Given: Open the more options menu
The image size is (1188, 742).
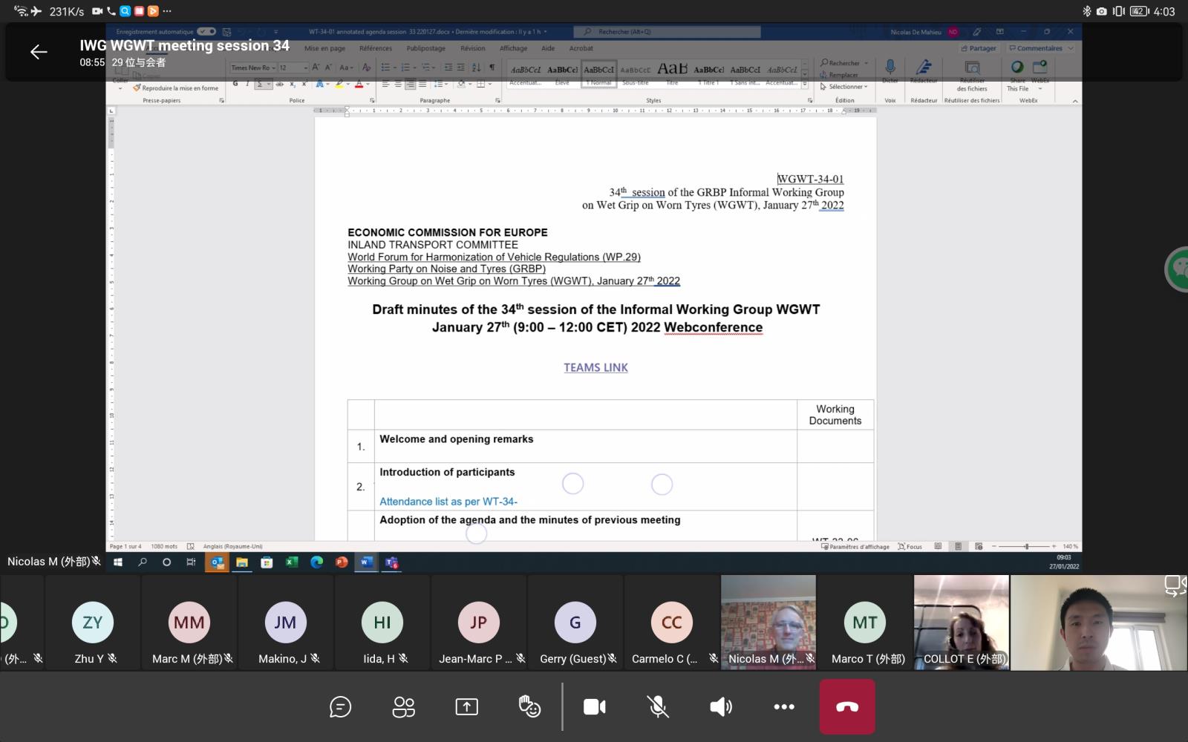Looking at the screenshot, I should [x=784, y=707].
